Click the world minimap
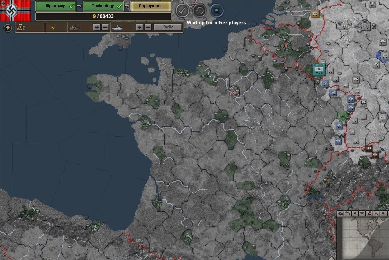 click(x=365, y=238)
